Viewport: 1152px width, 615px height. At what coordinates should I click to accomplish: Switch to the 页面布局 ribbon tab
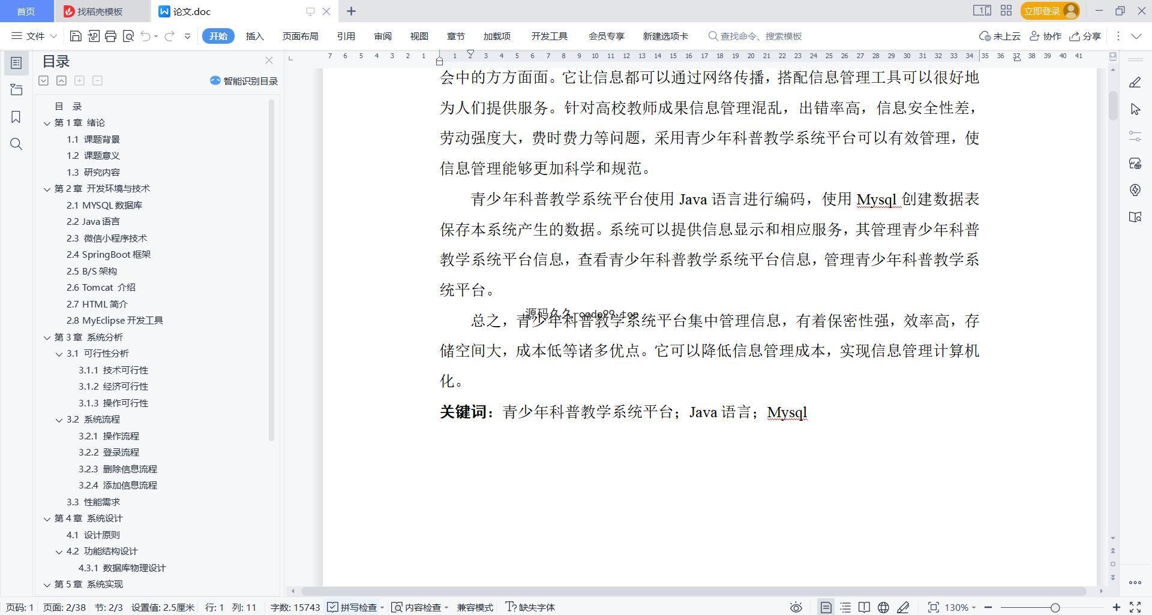pyautogui.click(x=300, y=36)
